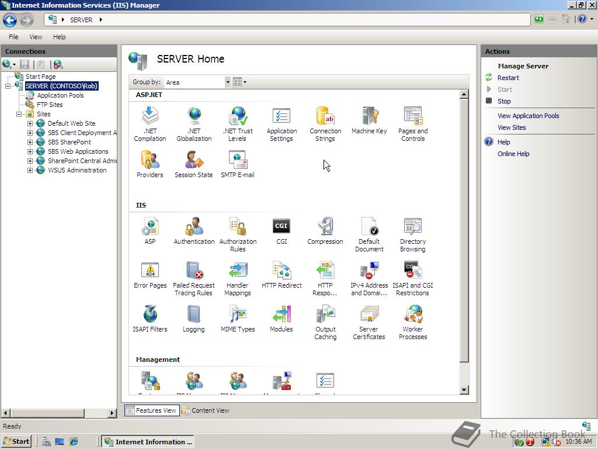Click View Application Pools link
The image size is (598, 449).
(528, 116)
